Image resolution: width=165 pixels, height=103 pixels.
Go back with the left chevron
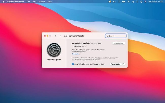[x=56, y=36]
